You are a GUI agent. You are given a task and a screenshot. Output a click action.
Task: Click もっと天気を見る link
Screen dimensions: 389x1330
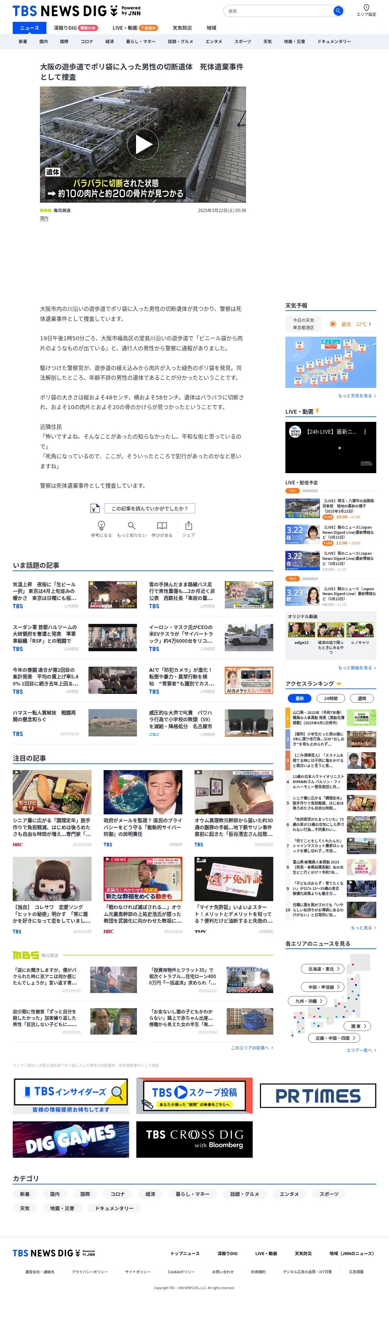[x=357, y=396]
